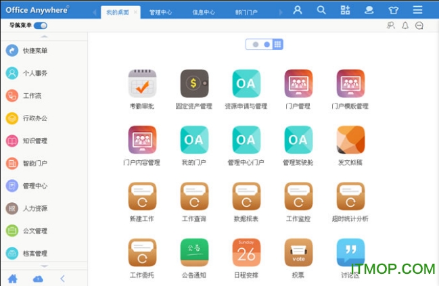Viewport: 439px width, 286px height.
Task: Select the first desktop page dot
Action: (255, 45)
